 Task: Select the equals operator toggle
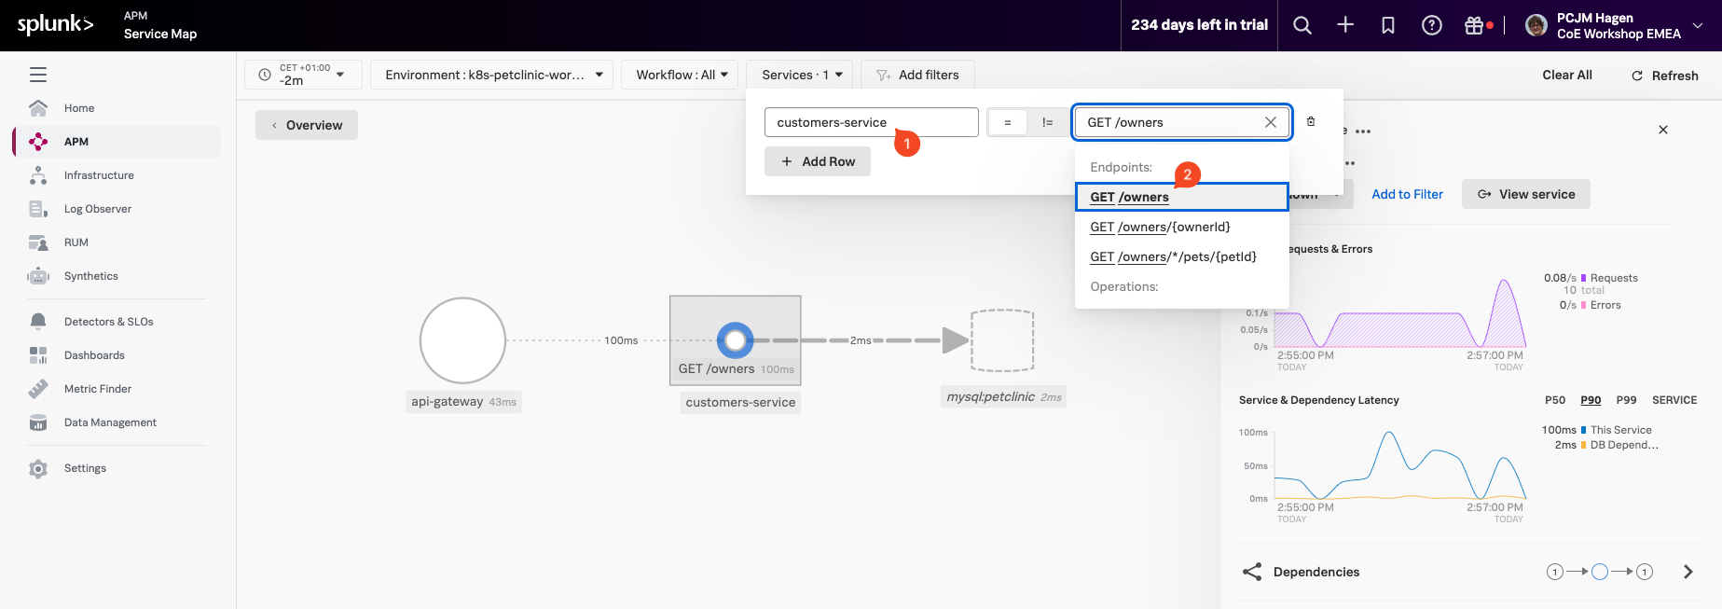tap(1007, 122)
